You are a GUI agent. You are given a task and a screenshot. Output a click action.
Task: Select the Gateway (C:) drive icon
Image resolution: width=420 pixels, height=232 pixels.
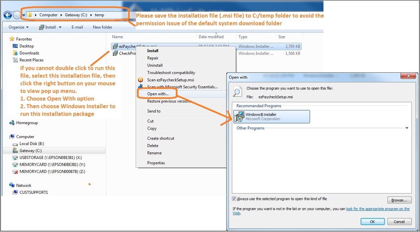(15, 151)
